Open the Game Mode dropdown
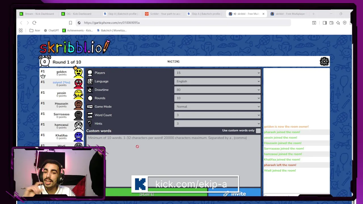The width and height of the screenshot is (363, 204). point(217,107)
